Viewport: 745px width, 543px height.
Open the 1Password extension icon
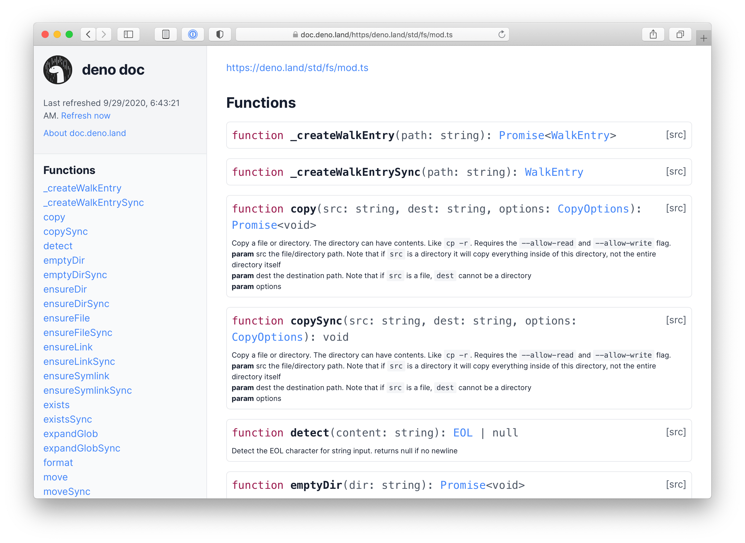pos(193,34)
